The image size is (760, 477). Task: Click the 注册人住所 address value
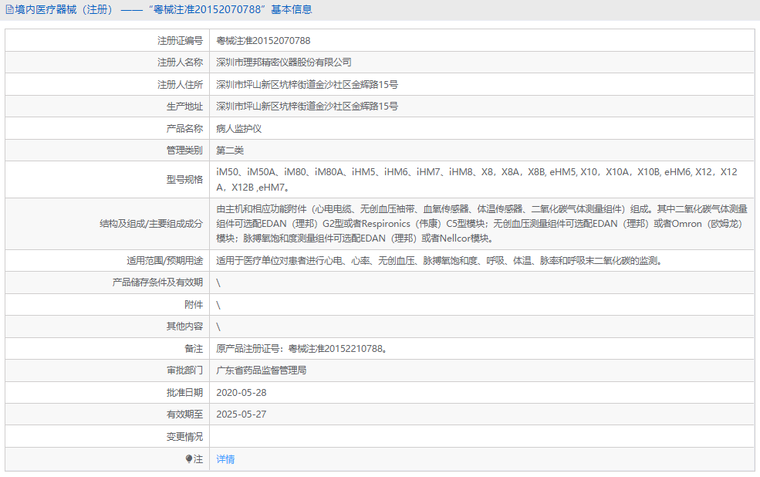pyautogui.click(x=306, y=84)
